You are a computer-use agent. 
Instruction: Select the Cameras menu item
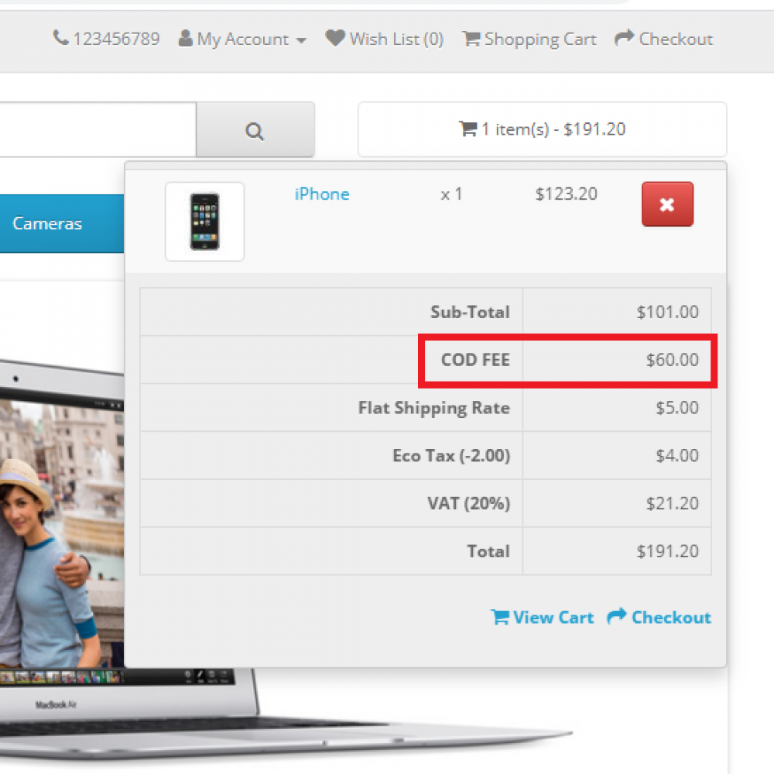(x=47, y=224)
